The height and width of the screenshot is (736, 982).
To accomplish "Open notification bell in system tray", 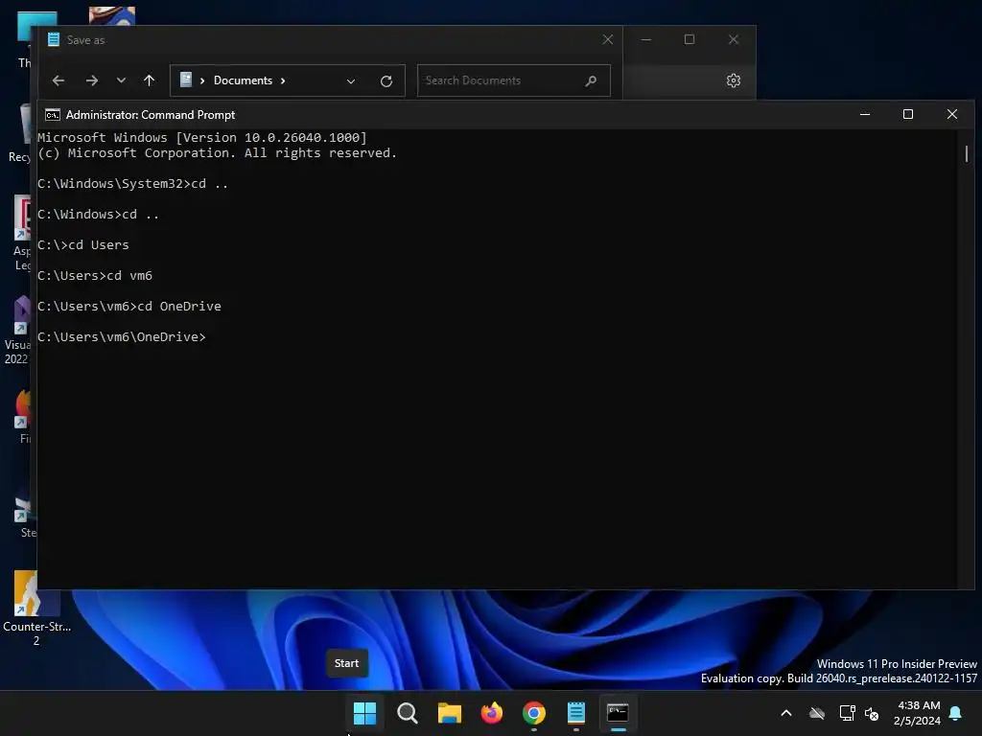I will pyautogui.click(x=955, y=713).
